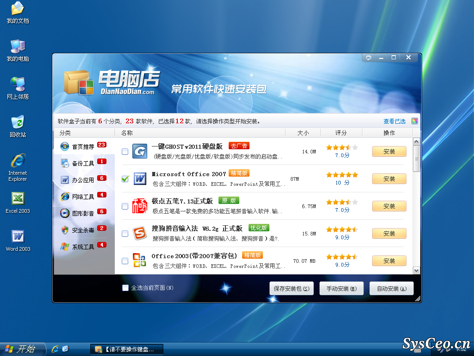The height and width of the screenshot is (356, 474).
Task: Click the 分类 column header
Action: click(x=84, y=133)
